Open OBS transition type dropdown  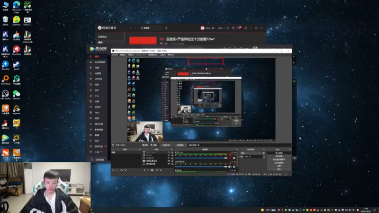click(x=251, y=153)
